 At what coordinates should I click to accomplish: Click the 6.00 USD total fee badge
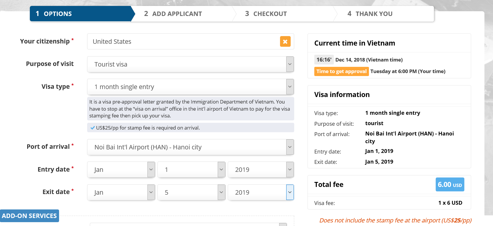[x=450, y=185]
